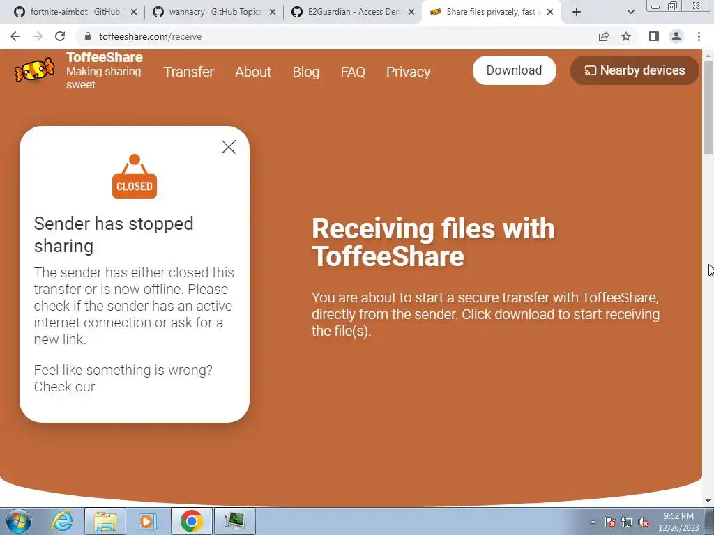Click the scrollbar down arrow
Image resolution: width=714 pixels, height=535 pixels.
708,501
